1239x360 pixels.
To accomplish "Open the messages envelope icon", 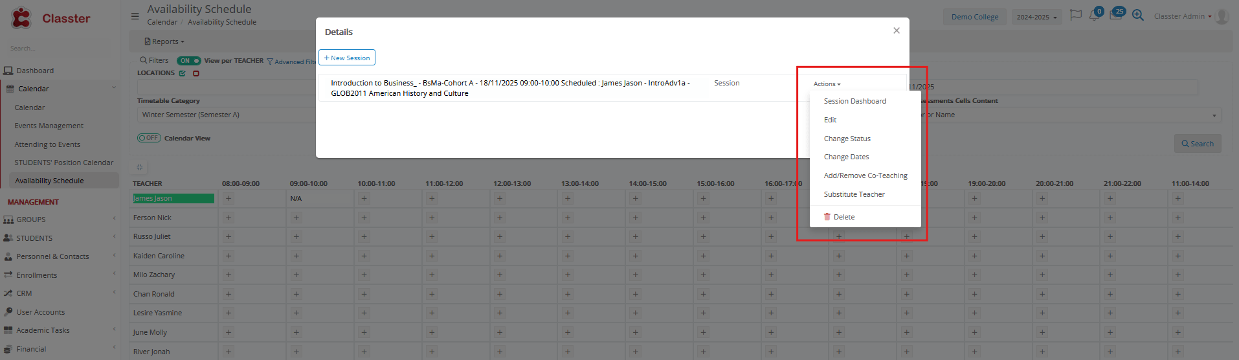I will [x=1115, y=16].
